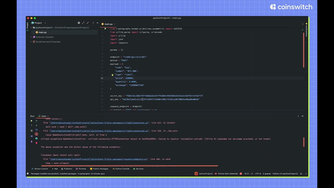
Task: Close the main Run tab
Action: (x=48, y=116)
